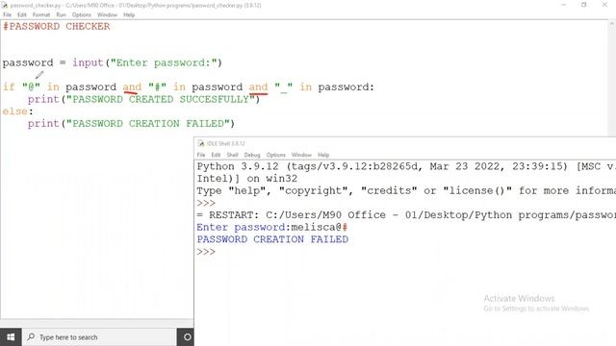Open the Help menu in the editor window
The height and width of the screenshot is (346, 616).
coord(129,15)
